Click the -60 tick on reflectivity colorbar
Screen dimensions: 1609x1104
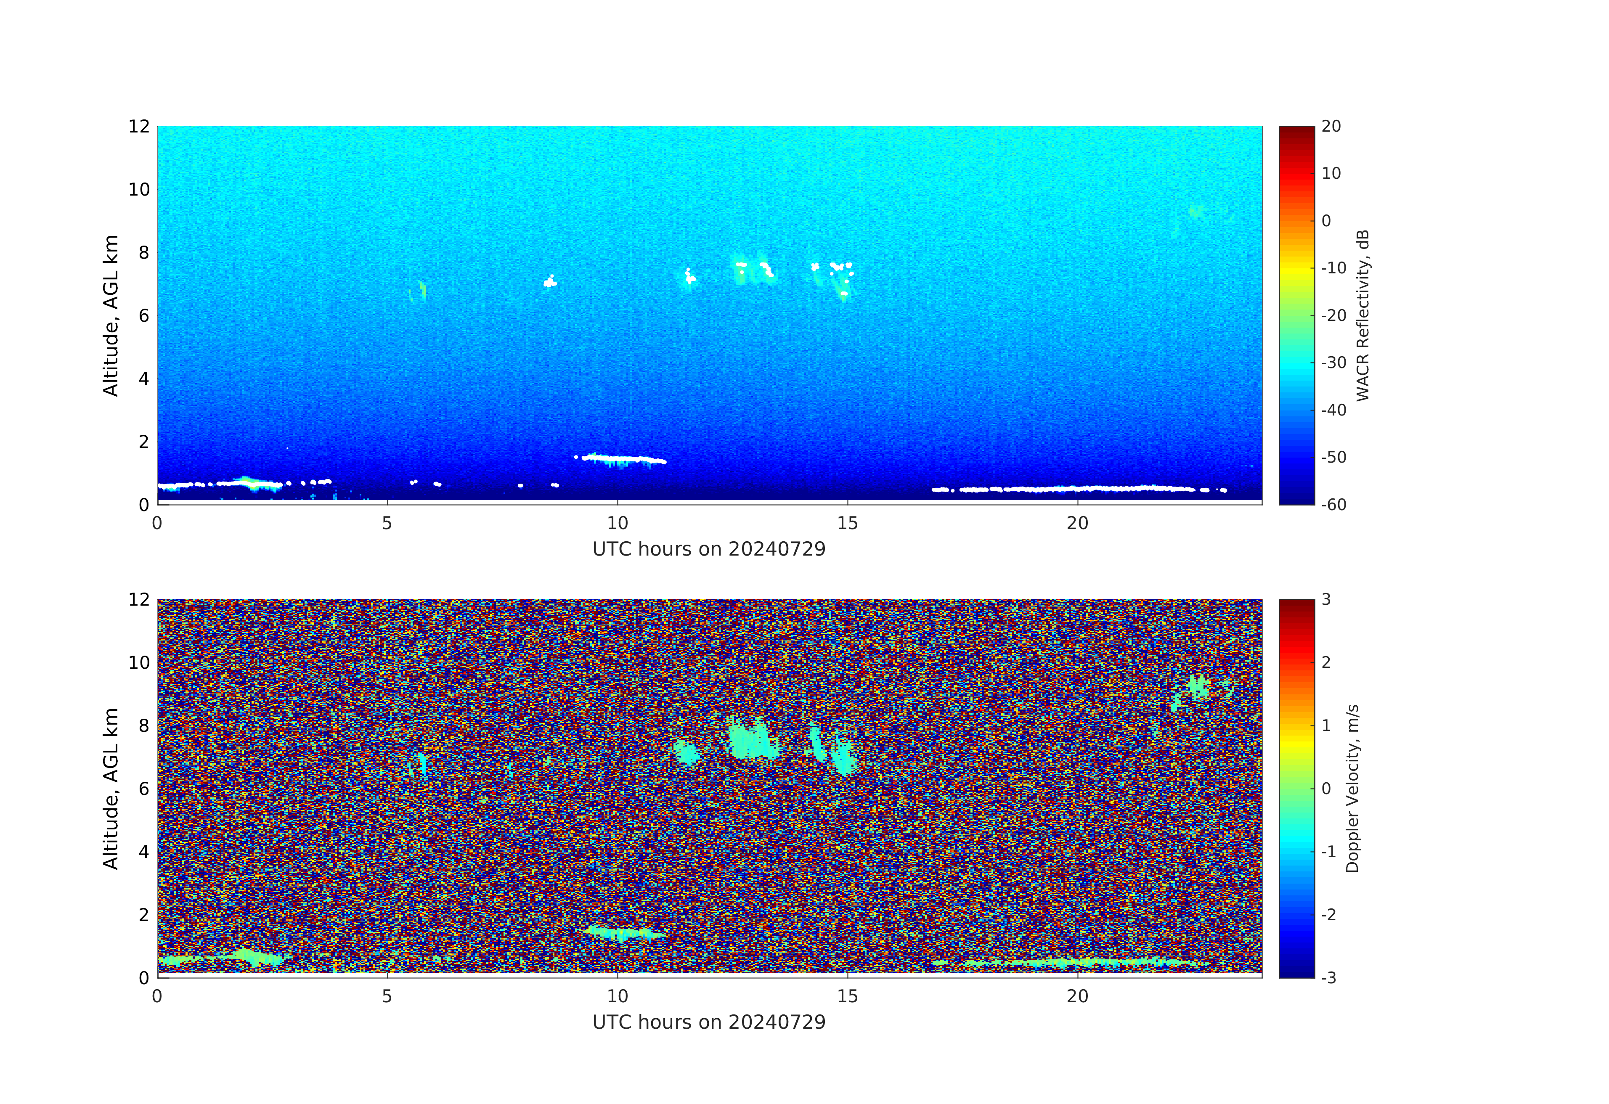[x=1333, y=505]
